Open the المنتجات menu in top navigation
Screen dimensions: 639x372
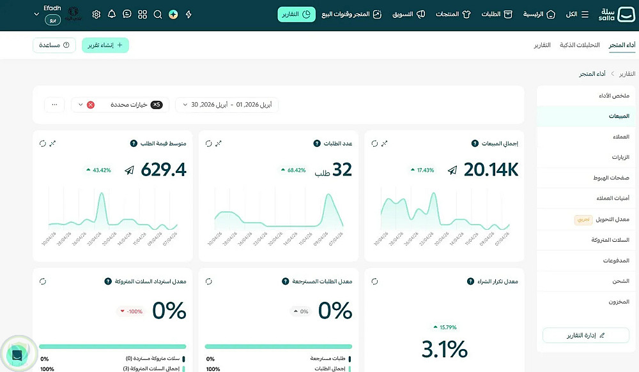(453, 14)
